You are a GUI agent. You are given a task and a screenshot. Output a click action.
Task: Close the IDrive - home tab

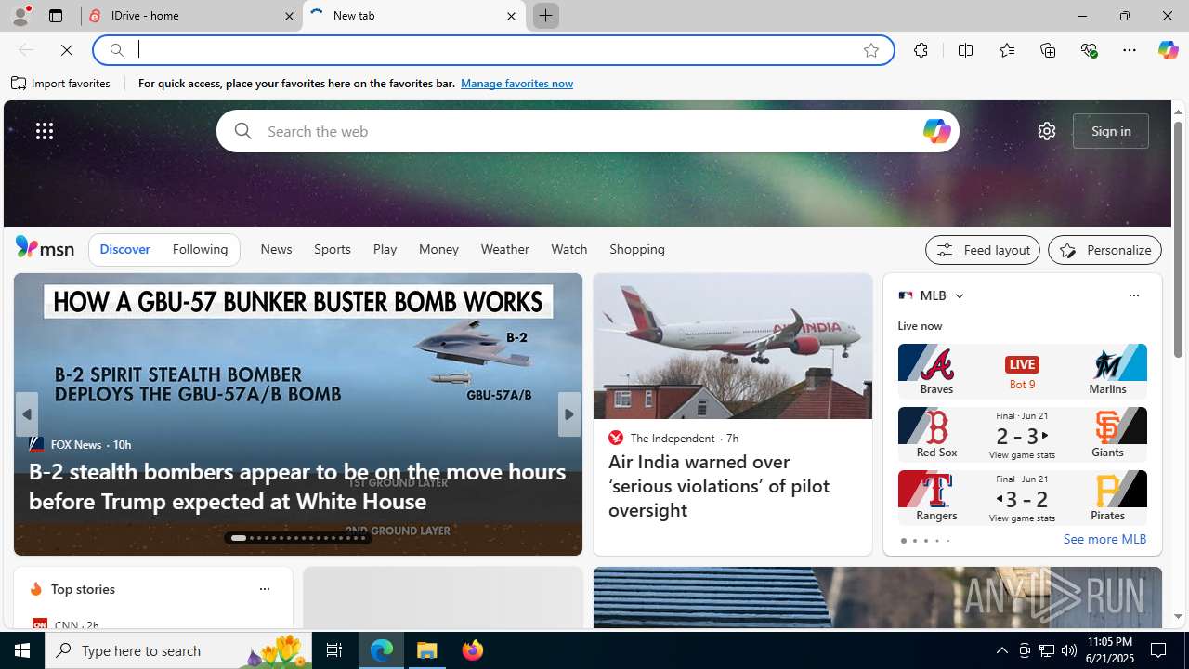click(x=289, y=16)
